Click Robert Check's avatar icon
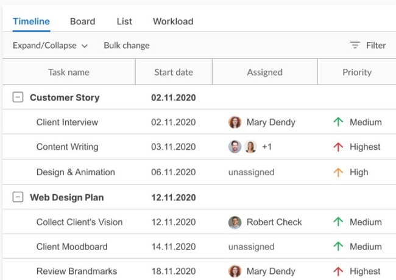The width and height of the screenshot is (396, 280). pos(235,222)
